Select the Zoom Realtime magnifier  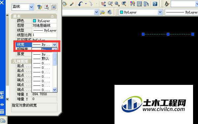(110, 4)
